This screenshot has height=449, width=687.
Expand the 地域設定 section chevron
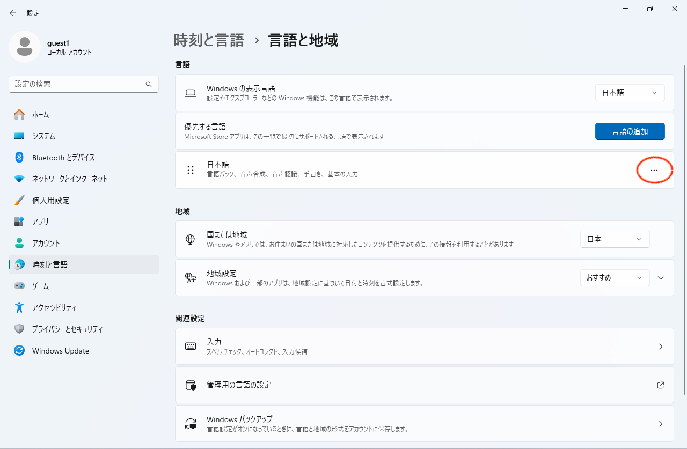click(x=661, y=278)
